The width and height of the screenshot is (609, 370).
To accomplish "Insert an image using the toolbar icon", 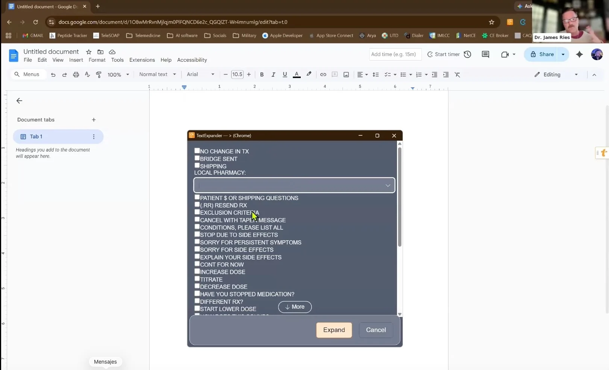I will 346,74.
